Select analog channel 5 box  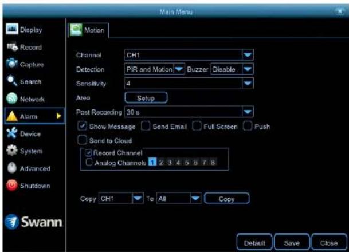click(x=187, y=162)
